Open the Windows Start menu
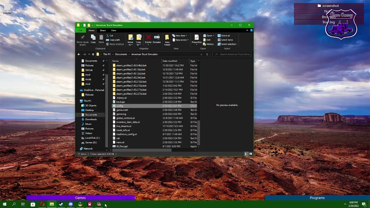Image resolution: width=370 pixels, height=208 pixels. coord(4,204)
